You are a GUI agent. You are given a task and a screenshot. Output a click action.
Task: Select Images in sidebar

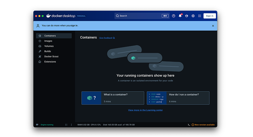coord(54,41)
